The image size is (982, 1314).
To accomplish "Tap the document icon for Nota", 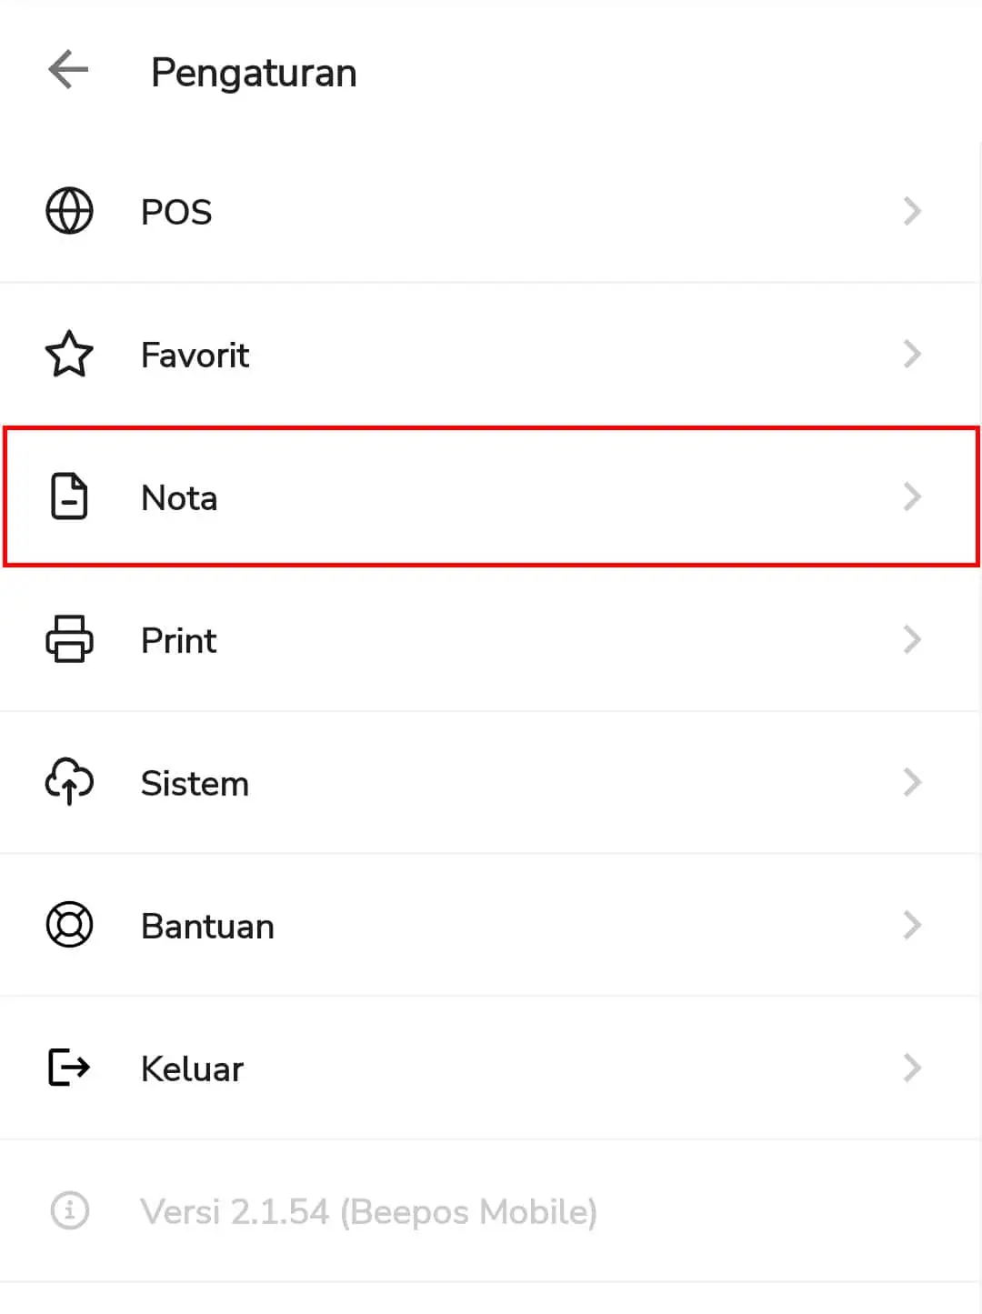I will click(x=69, y=497).
